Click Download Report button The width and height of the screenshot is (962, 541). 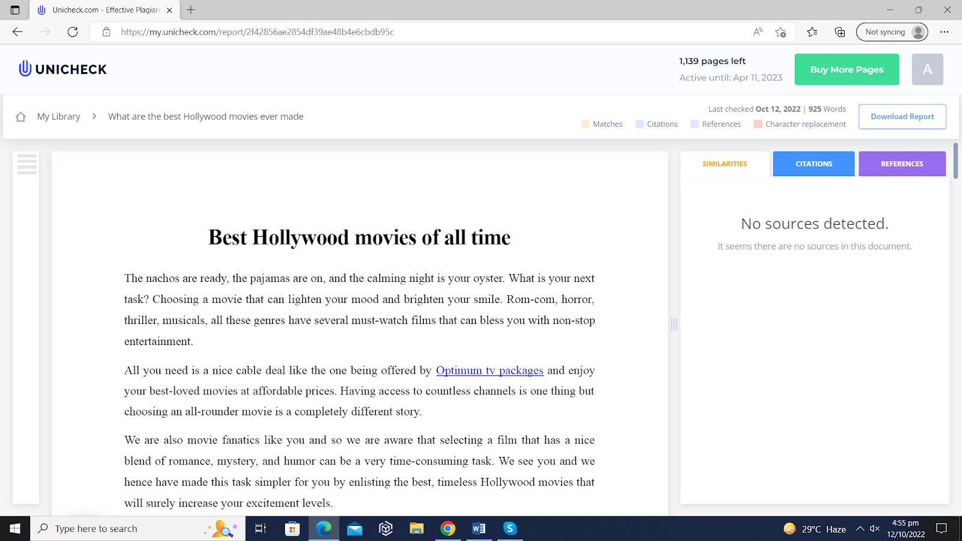tap(902, 117)
